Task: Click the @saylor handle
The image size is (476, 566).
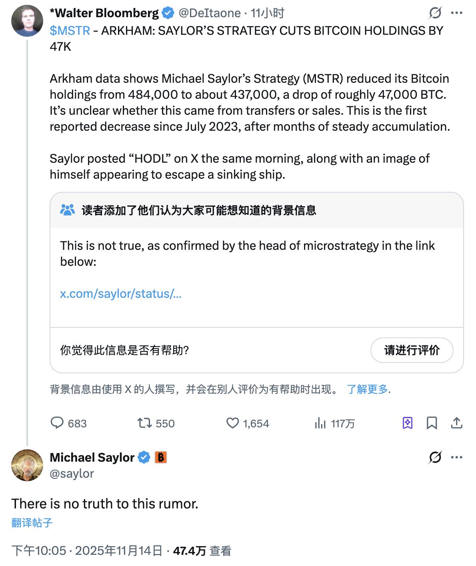Action: 72,474
